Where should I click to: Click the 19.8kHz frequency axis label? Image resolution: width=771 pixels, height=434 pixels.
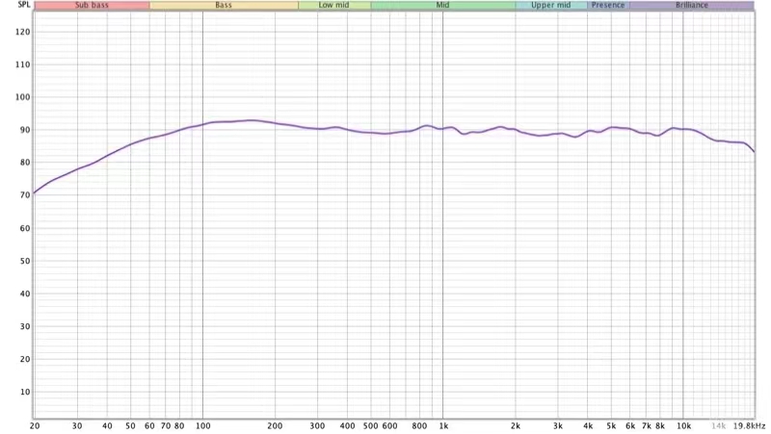point(750,424)
